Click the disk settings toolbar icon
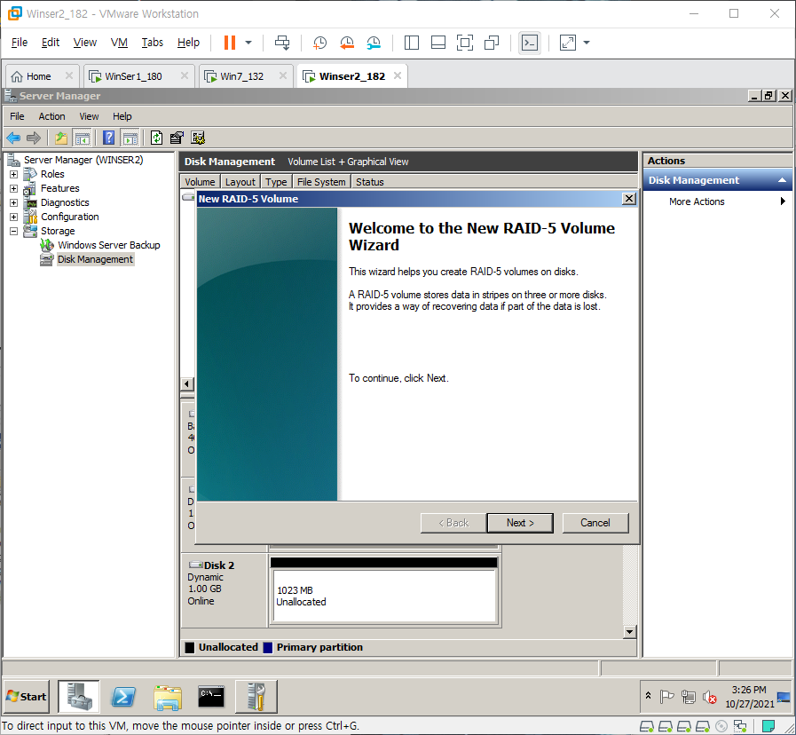This screenshot has width=796, height=735. (x=198, y=138)
